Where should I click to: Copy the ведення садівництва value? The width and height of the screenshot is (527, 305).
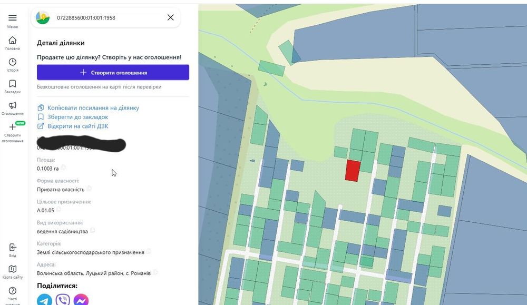tap(92, 230)
